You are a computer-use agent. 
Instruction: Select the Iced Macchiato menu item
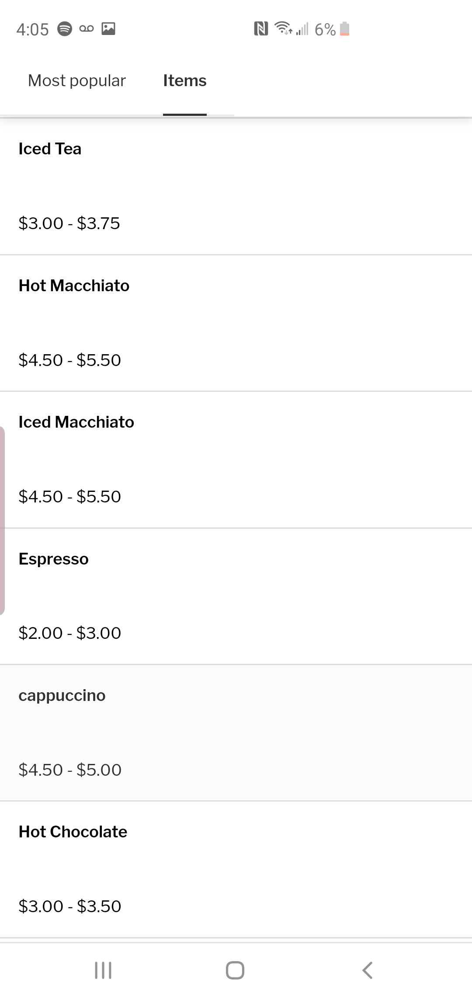click(x=236, y=459)
